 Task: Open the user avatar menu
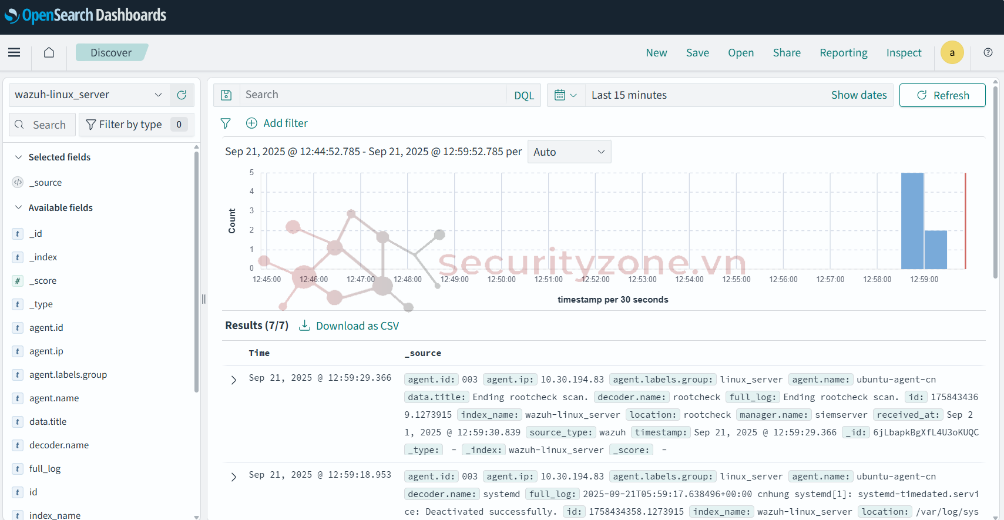coord(952,53)
